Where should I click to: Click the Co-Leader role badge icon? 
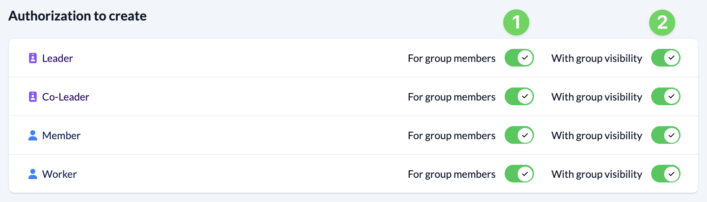pos(33,97)
